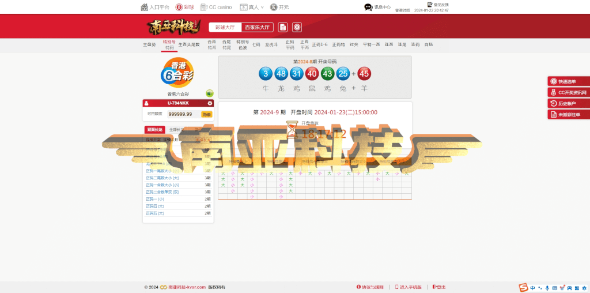Select the 连码 menu tab

coord(415,44)
